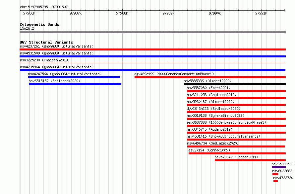Select the red bar under nsv6496734
The height and width of the screenshot is (194, 295).
click(x=236, y=146)
